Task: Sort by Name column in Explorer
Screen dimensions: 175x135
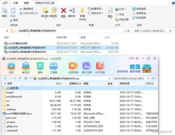Action: pyautogui.click(x=6, y=38)
